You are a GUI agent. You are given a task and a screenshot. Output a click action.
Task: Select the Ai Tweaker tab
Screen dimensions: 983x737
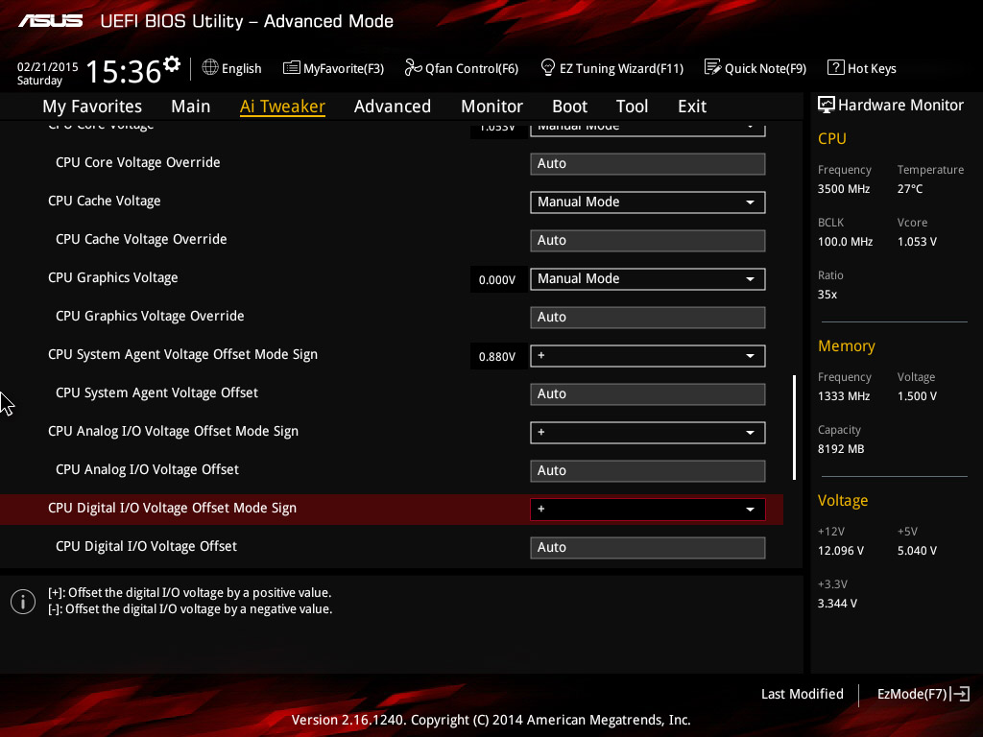[282, 107]
